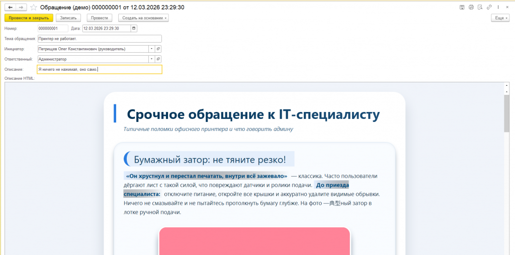The width and height of the screenshot is (515, 255).
Task: Click Провести и закрыть button
Action: coord(29,18)
